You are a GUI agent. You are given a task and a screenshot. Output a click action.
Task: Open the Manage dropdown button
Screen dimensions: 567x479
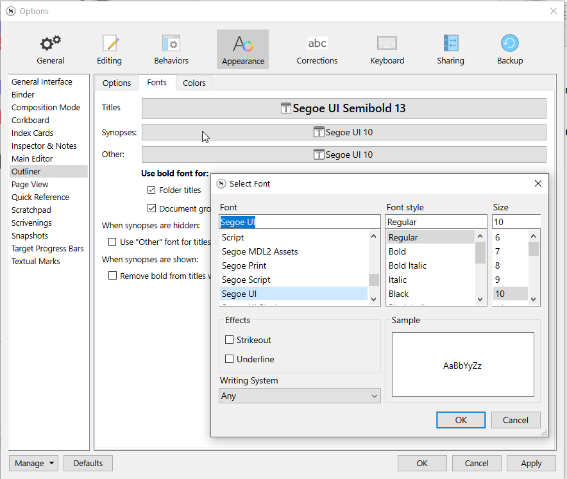(x=34, y=464)
